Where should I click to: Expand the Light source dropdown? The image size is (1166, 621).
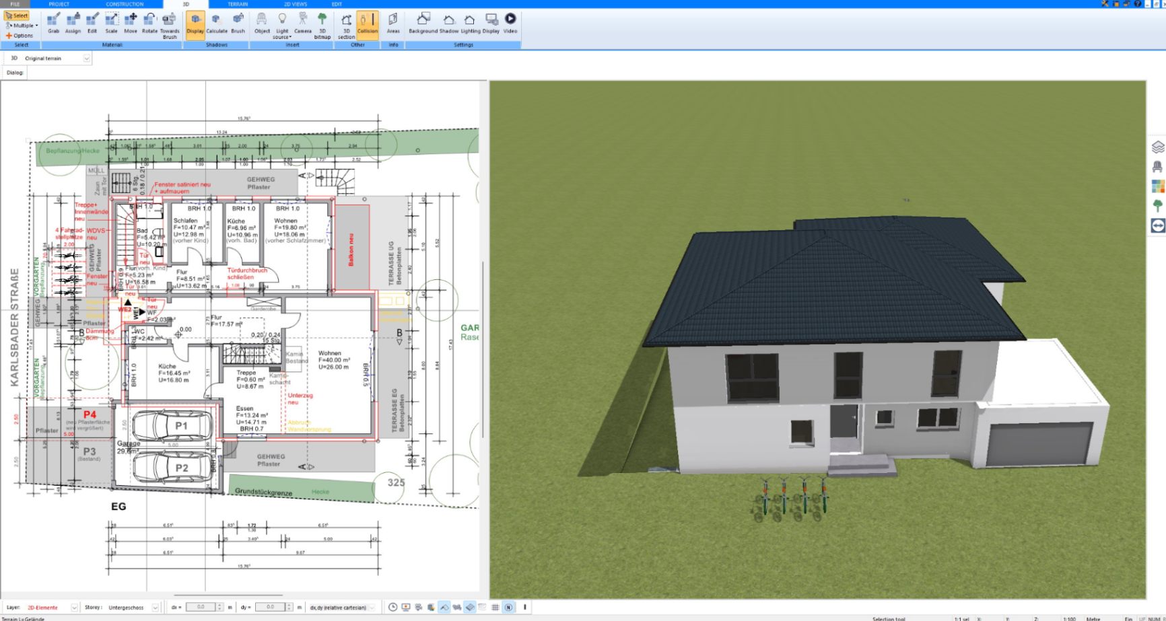coord(282,25)
